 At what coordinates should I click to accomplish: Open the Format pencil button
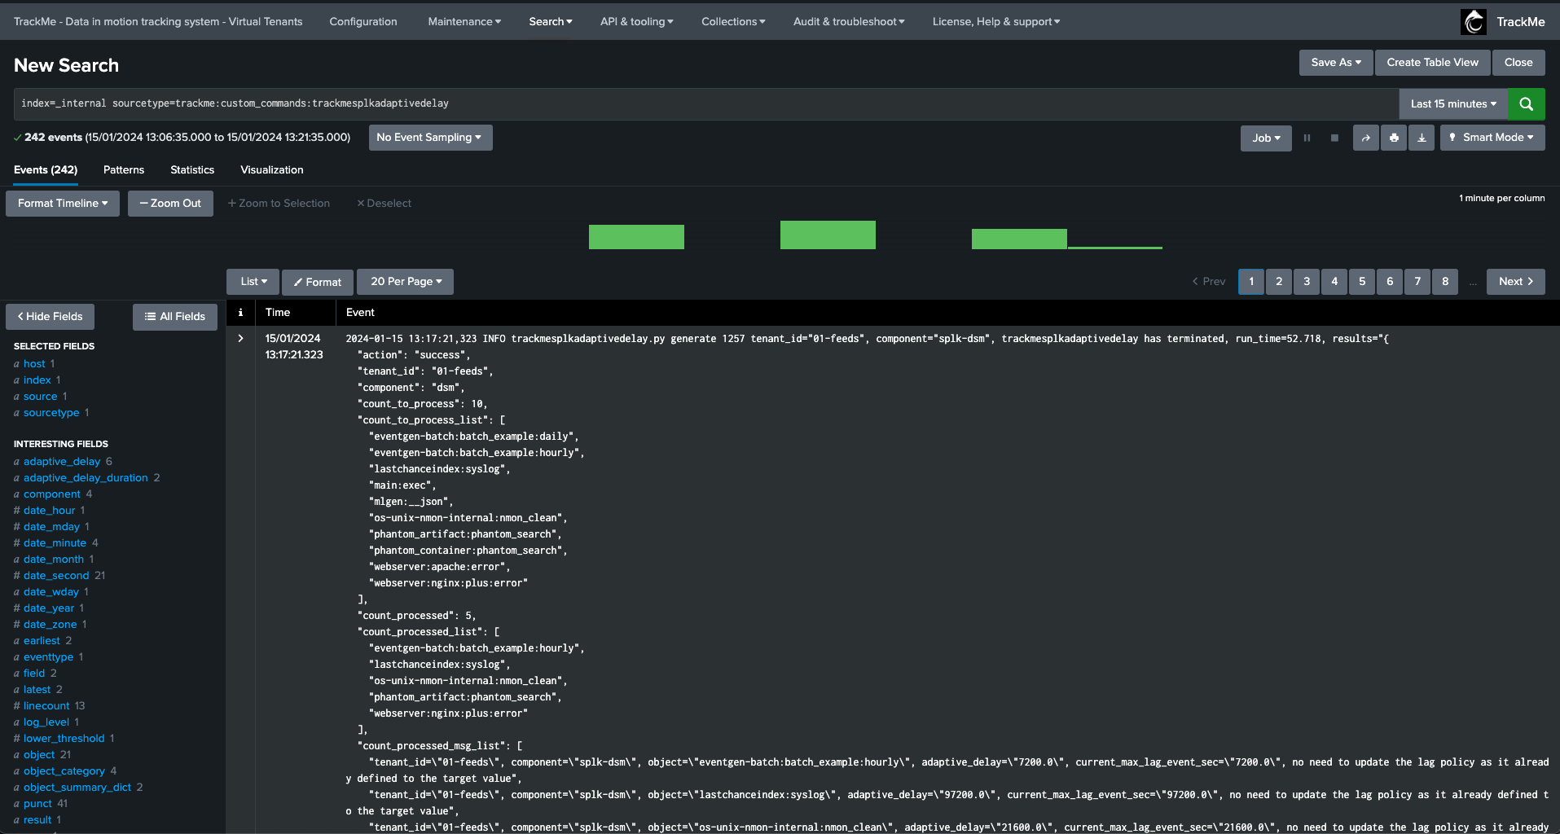point(318,282)
